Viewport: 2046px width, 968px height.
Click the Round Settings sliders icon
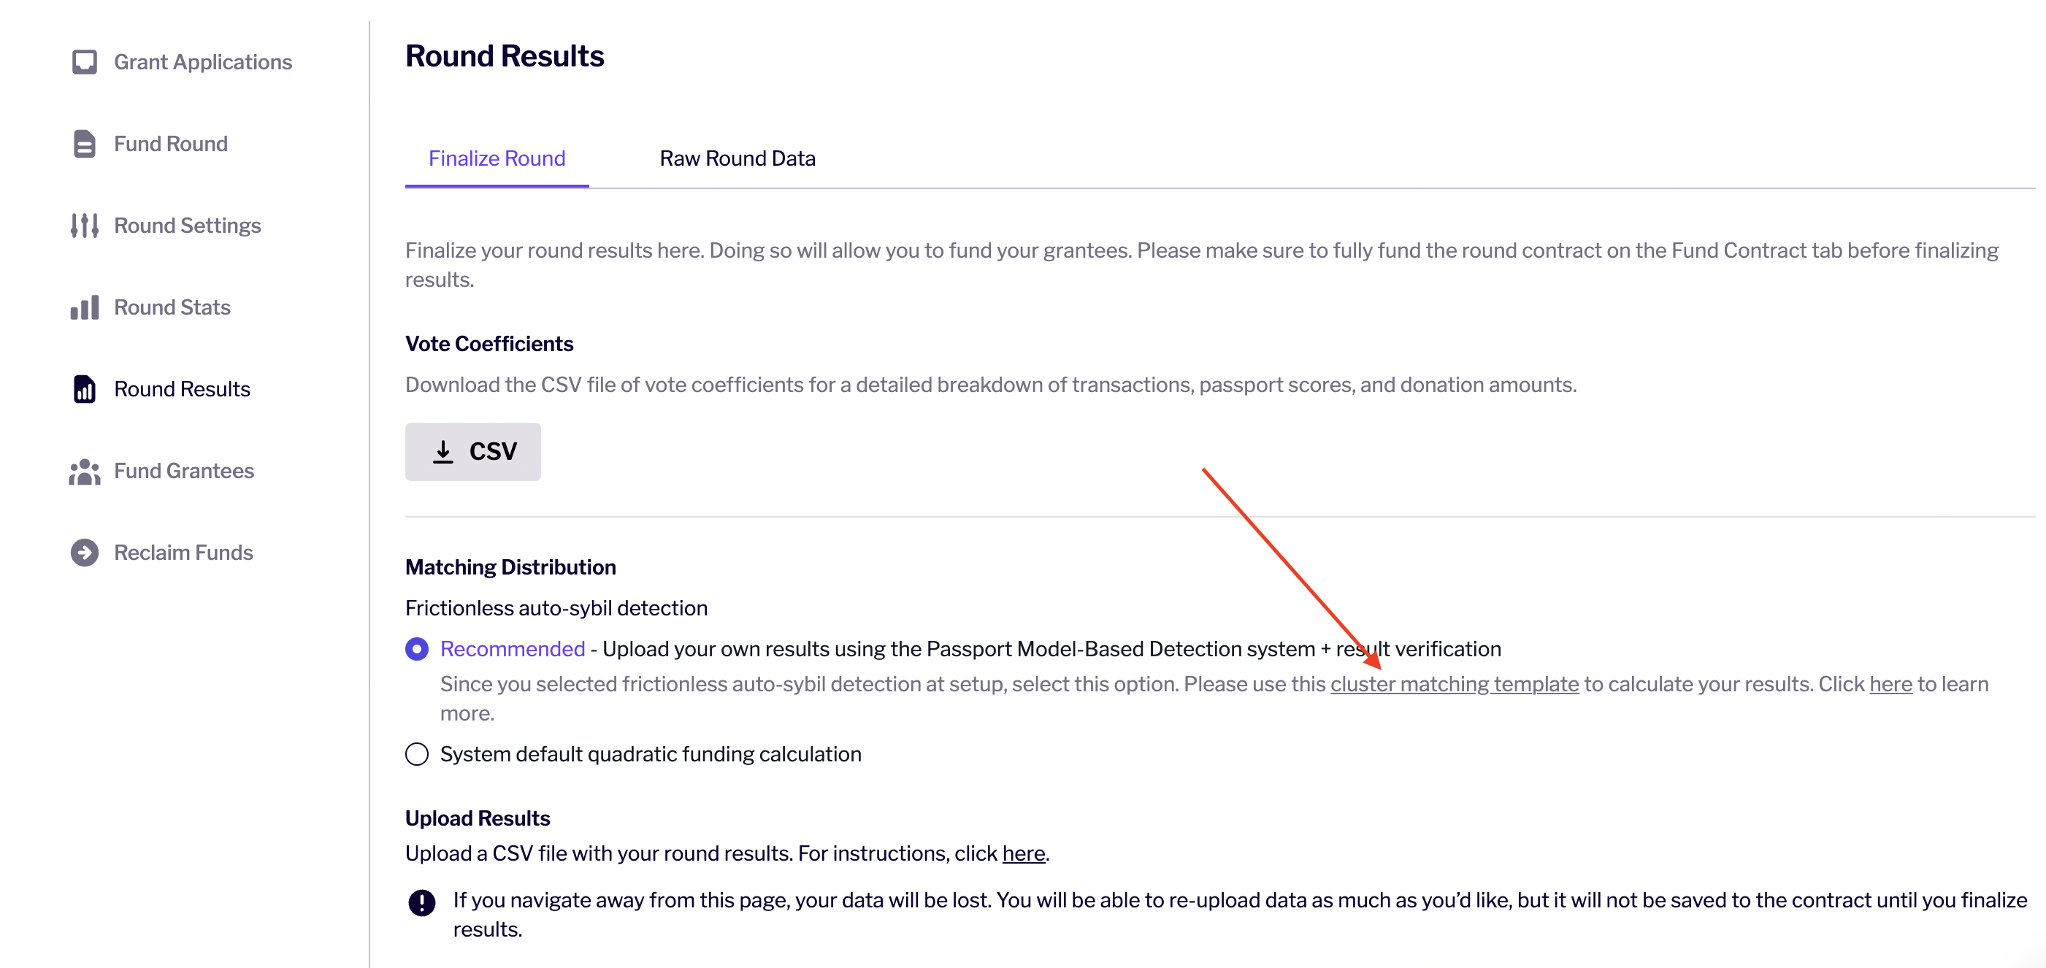[84, 226]
